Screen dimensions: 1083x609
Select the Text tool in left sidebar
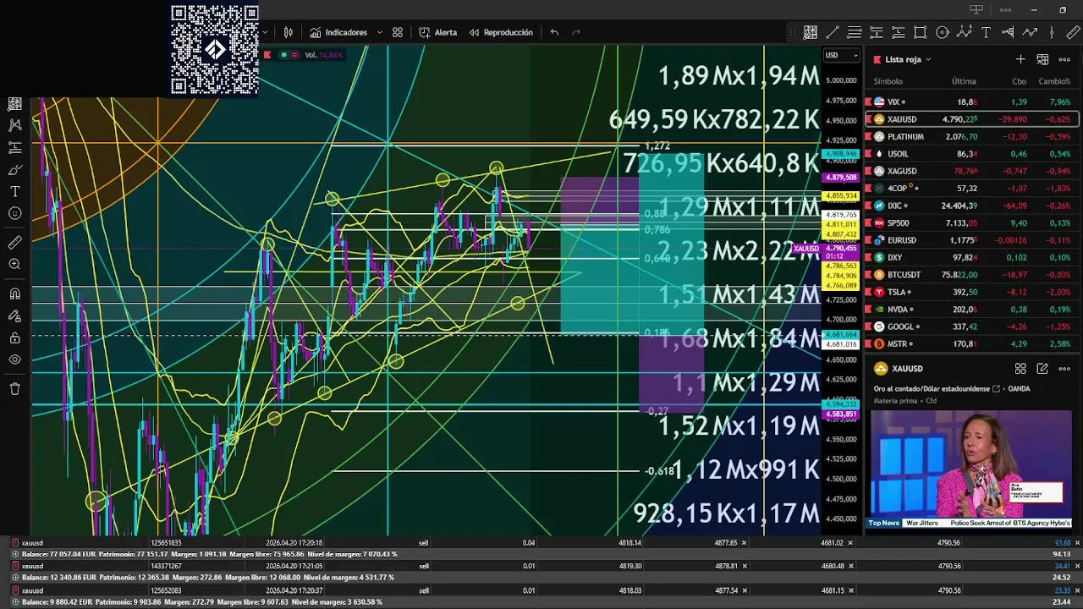pyautogui.click(x=14, y=191)
